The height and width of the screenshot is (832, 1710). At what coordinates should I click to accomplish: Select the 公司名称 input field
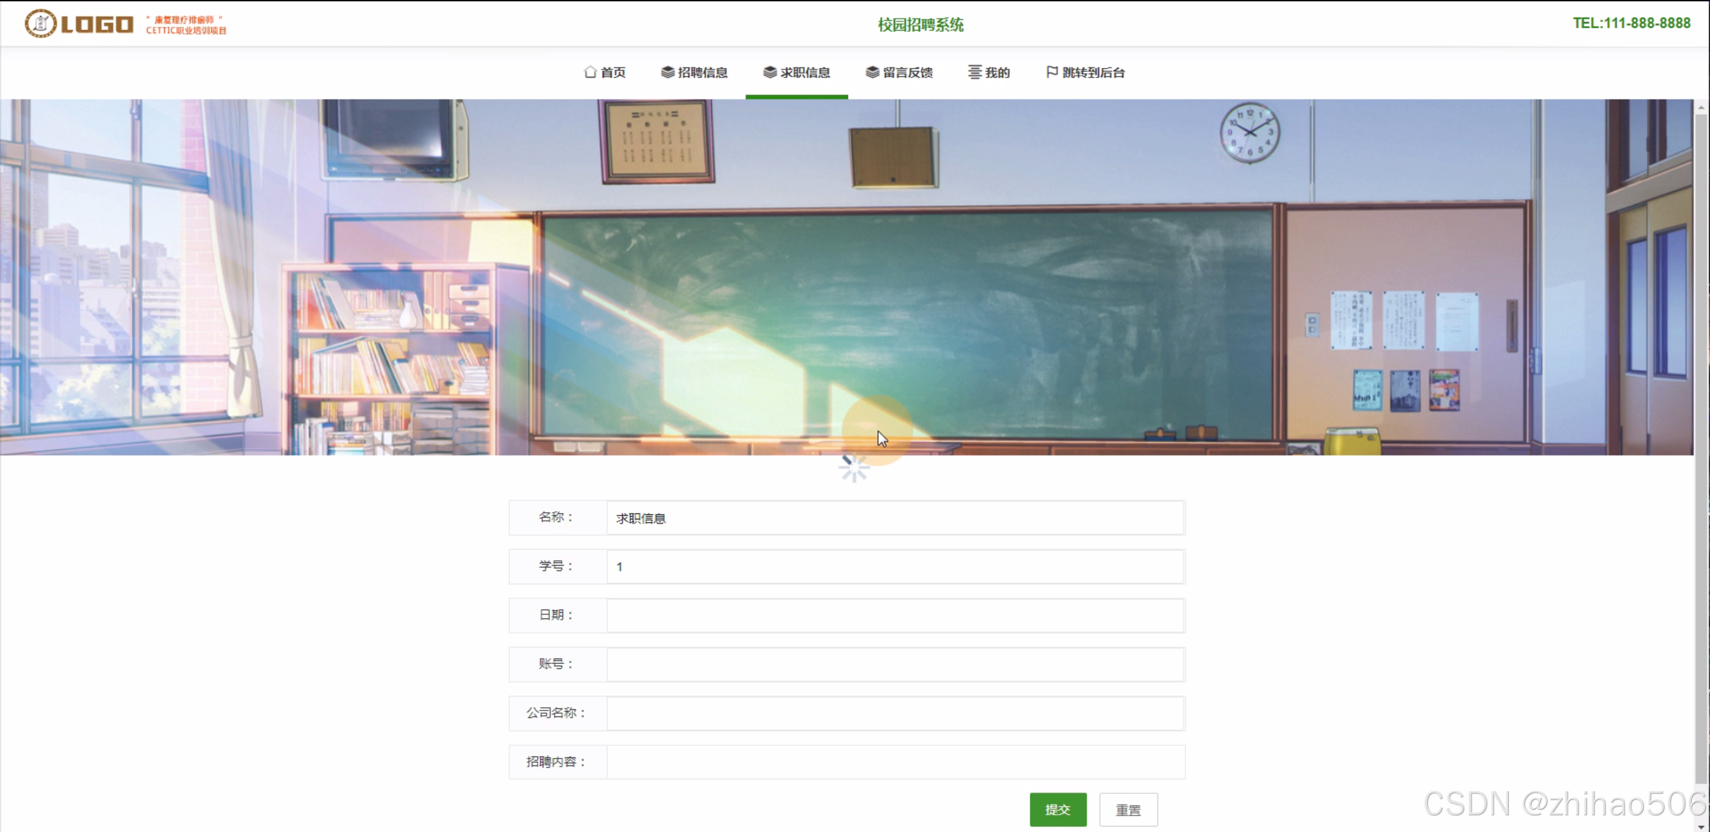(x=895, y=713)
